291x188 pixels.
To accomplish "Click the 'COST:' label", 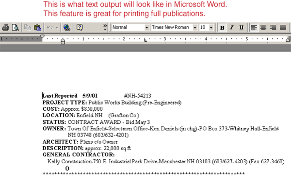I will [51, 109].
